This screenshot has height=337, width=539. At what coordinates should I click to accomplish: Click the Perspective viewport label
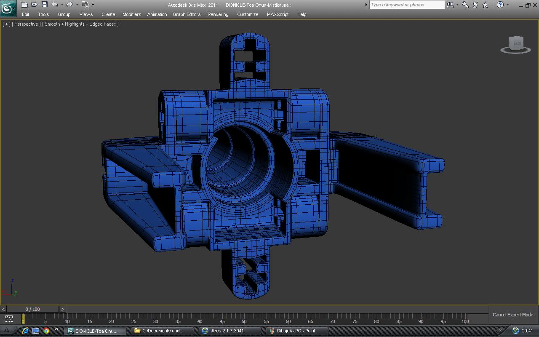tap(26, 24)
